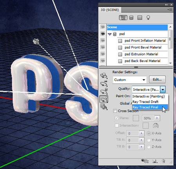Open the Tilt B value slider arrow
The height and width of the screenshot is (169, 176).
point(142,147)
